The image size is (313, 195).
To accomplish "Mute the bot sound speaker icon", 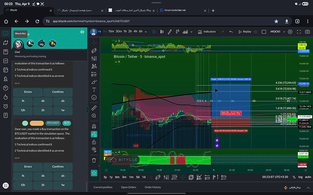I will (x=82, y=32).
